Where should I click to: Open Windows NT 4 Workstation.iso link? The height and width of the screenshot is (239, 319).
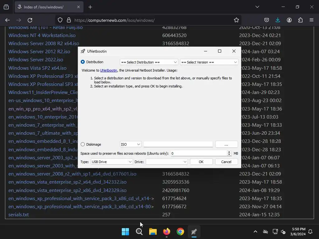tap(42, 35)
